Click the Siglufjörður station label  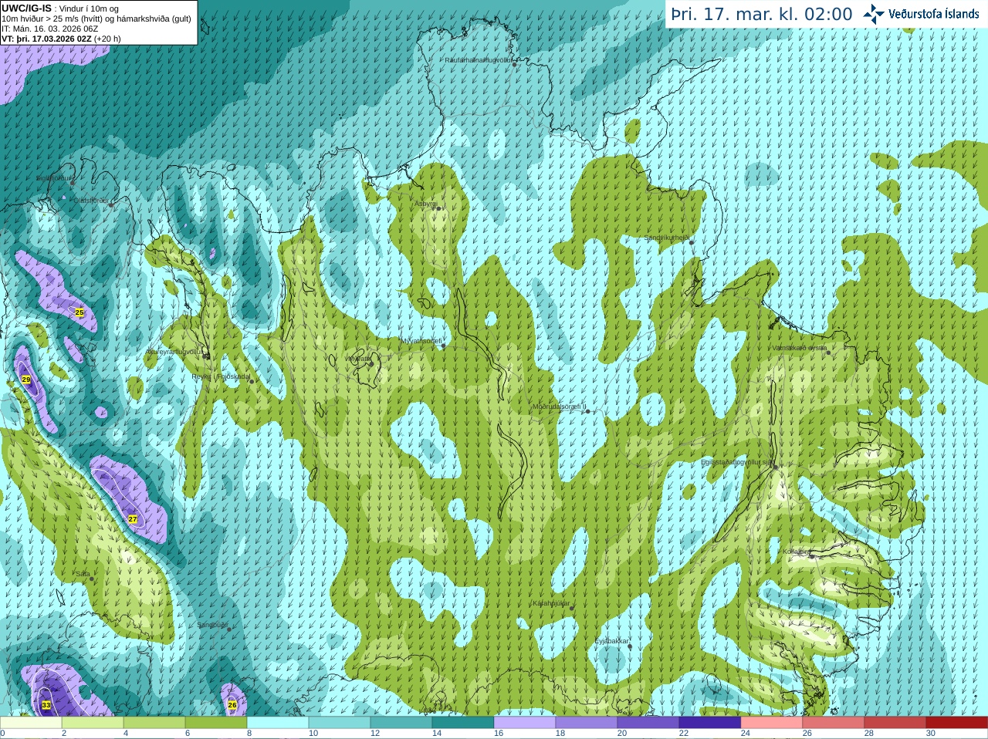pos(53,178)
